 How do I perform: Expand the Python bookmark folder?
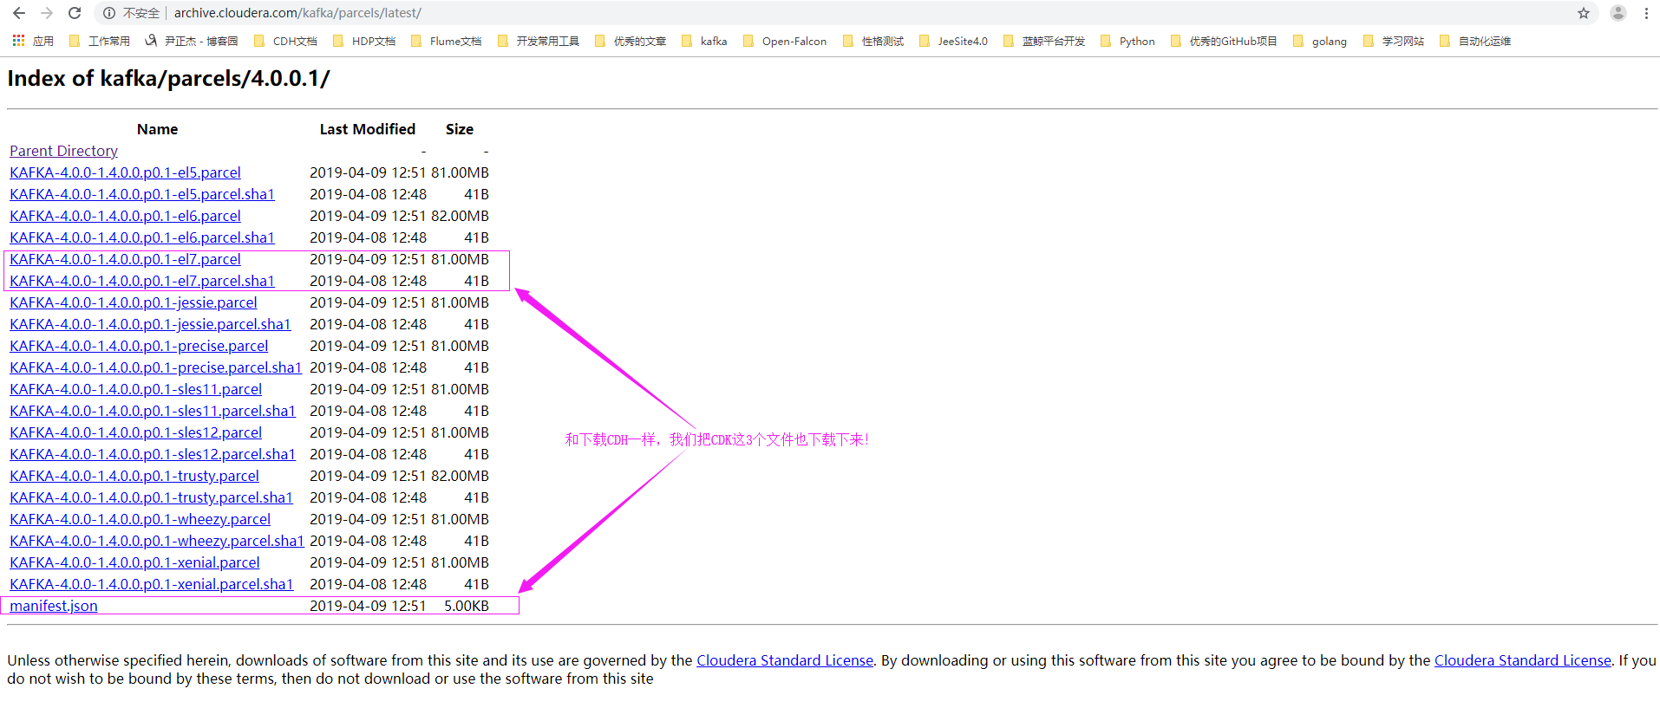[x=1127, y=41]
